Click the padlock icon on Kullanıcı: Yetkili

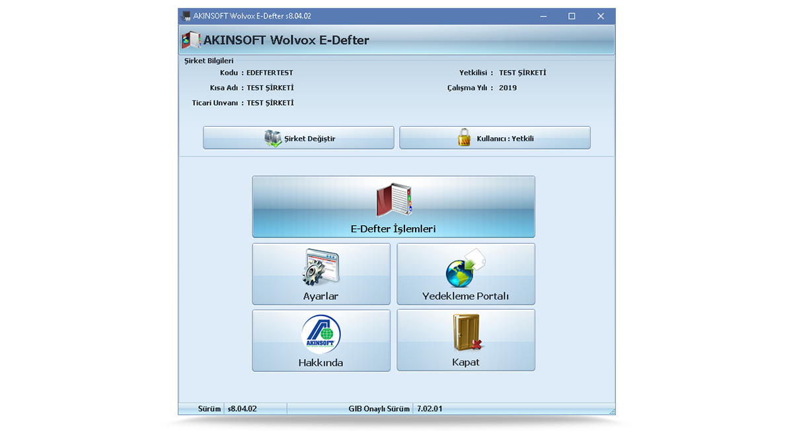pos(463,137)
